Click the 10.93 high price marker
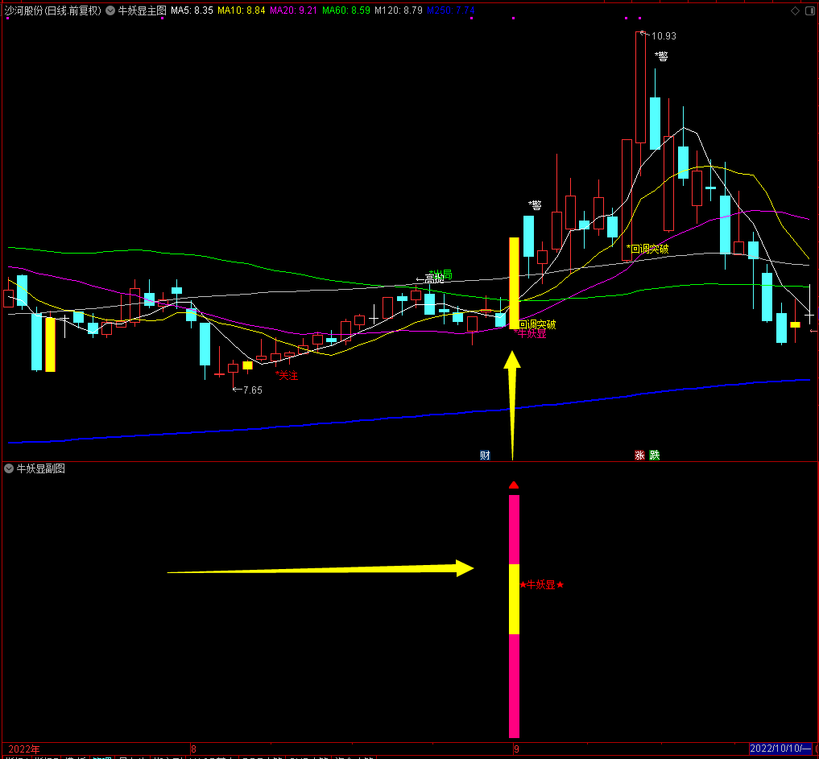The image size is (819, 759). pyautogui.click(x=664, y=36)
